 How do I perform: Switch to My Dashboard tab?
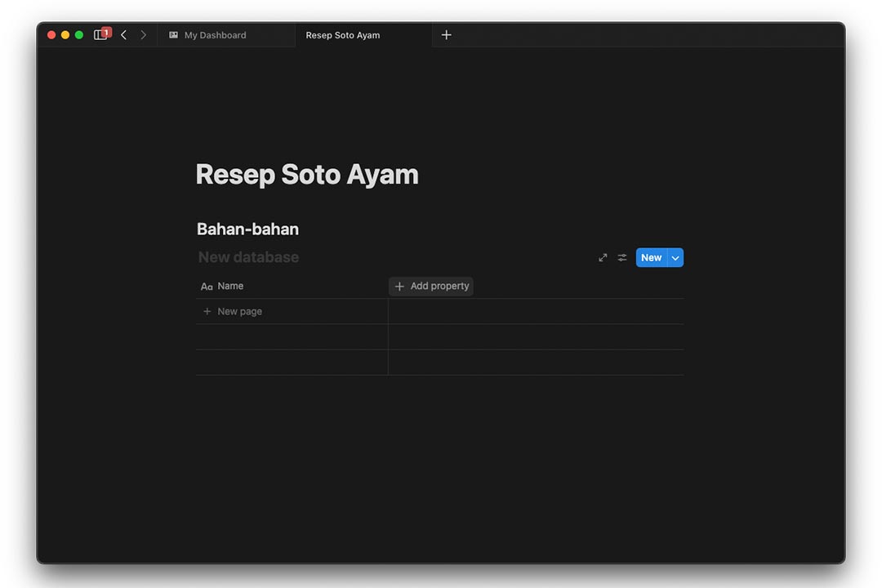[227, 35]
